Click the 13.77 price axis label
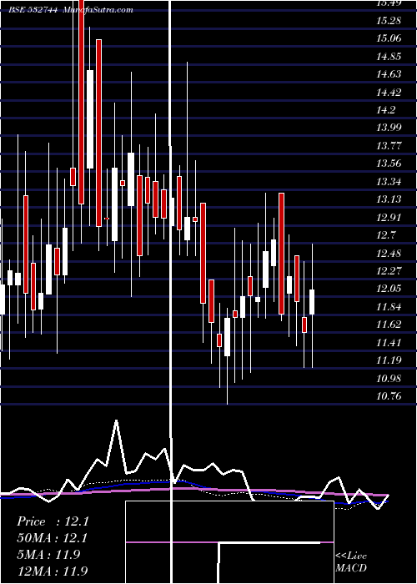 [389, 146]
